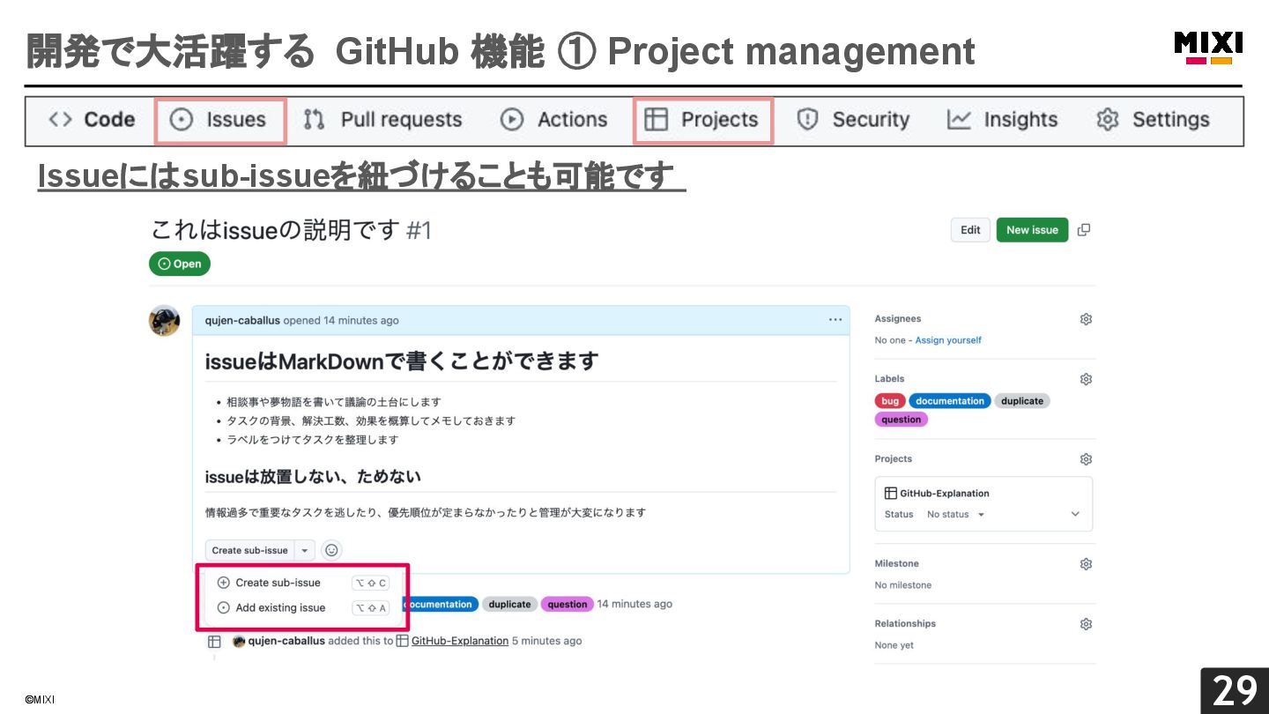Viewport: 1269px width, 714px height.
Task: Choose Create sub-issue from the menu
Action: (301, 583)
